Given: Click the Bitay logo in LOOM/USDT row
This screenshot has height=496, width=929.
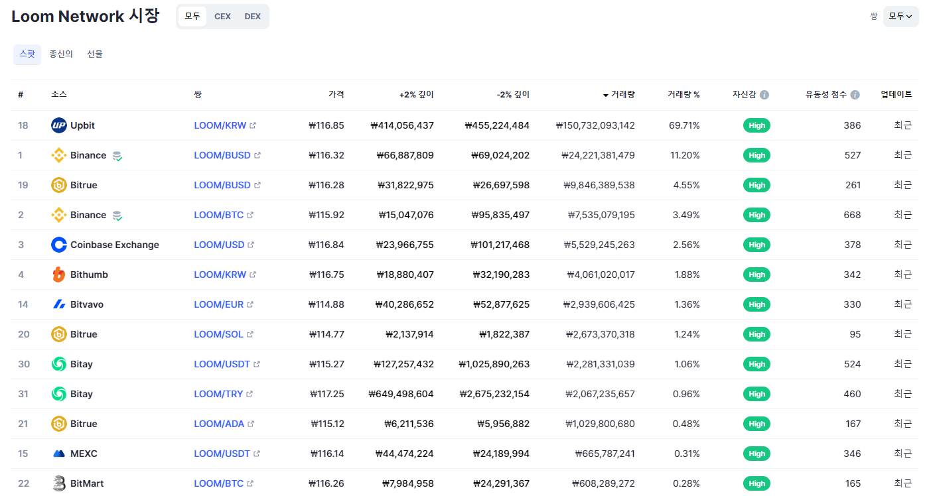Looking at the screenshot, I should tap(59, 364).
